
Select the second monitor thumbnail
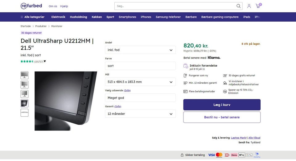[x=25, y=85]
